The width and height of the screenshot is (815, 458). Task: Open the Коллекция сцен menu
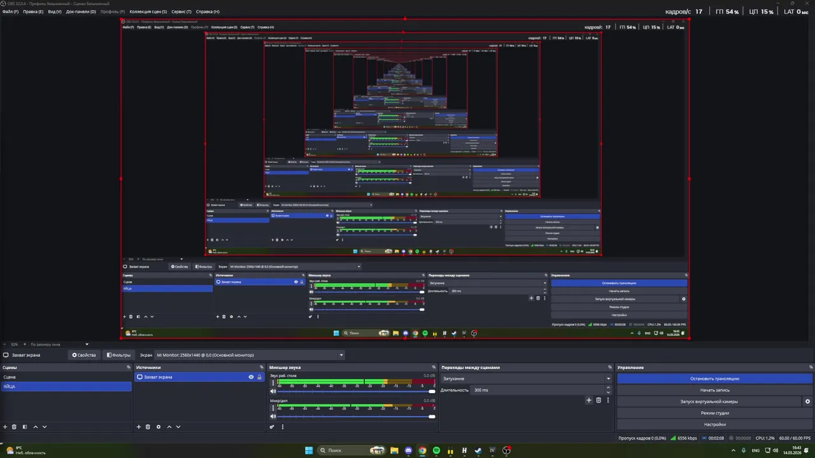point(148,11)
